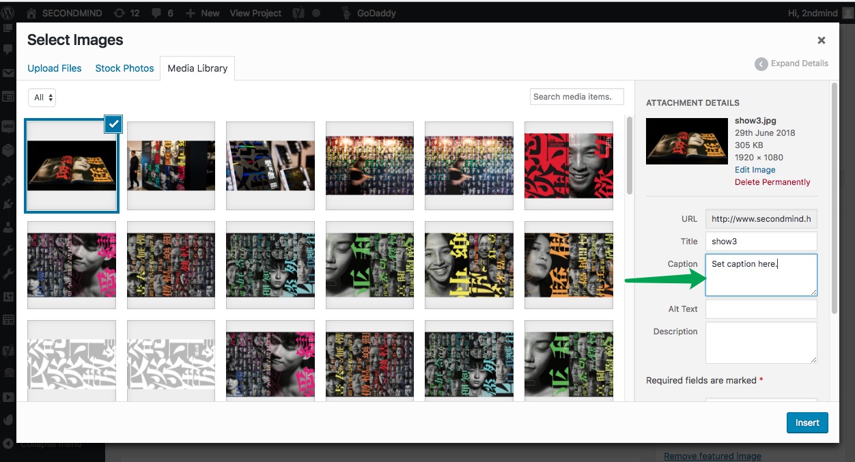Click the show3.jpg filename text
This screenshot has width=855, height=462.
[755, 121]
